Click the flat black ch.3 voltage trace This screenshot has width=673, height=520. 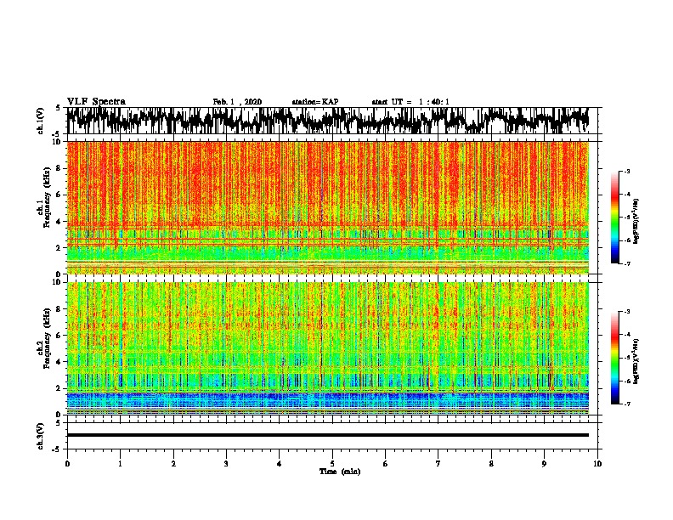[327, 435]
